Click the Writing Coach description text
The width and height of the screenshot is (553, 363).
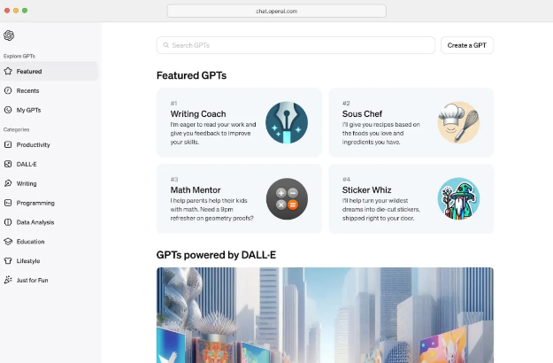click(x=213, y=134)
